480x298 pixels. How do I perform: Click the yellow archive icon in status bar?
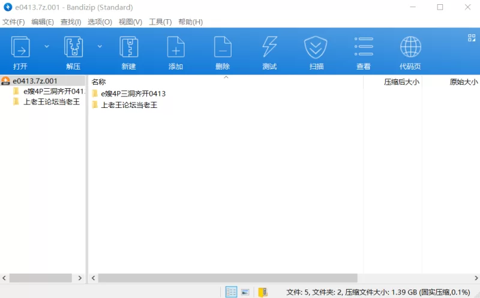[x=263, y=292]
